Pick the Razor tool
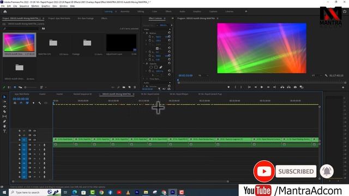Viewport: 349px width, 196px height. coord(4,111)
